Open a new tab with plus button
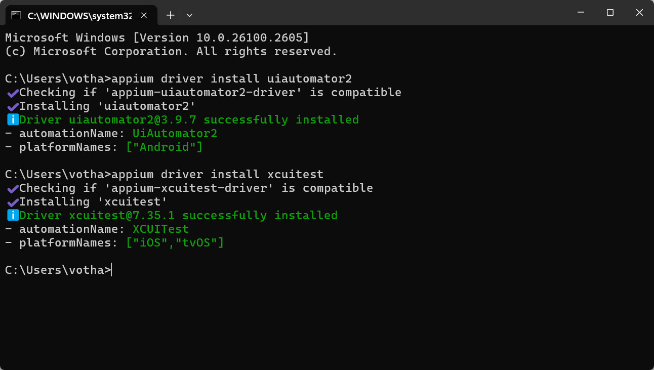The height and width of the screenshot is (370, 654). tap(171, 15)
